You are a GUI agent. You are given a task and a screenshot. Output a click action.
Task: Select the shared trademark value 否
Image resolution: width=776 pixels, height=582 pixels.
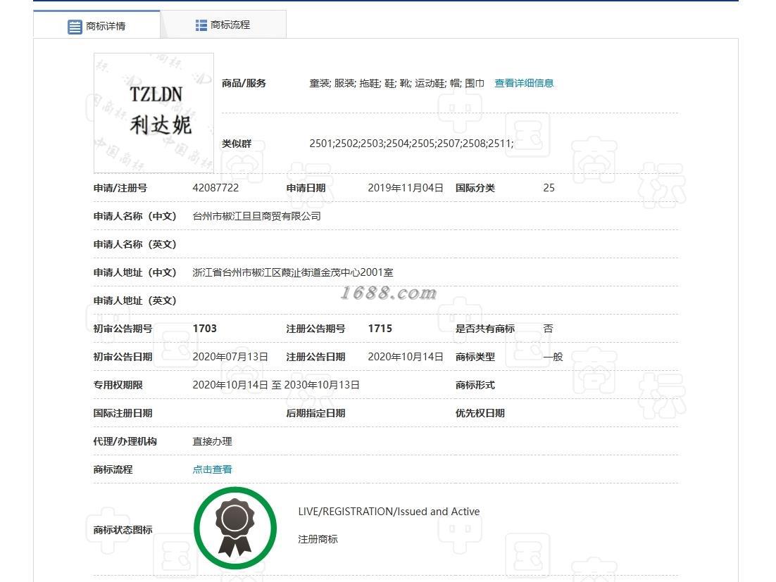[549, 329]
